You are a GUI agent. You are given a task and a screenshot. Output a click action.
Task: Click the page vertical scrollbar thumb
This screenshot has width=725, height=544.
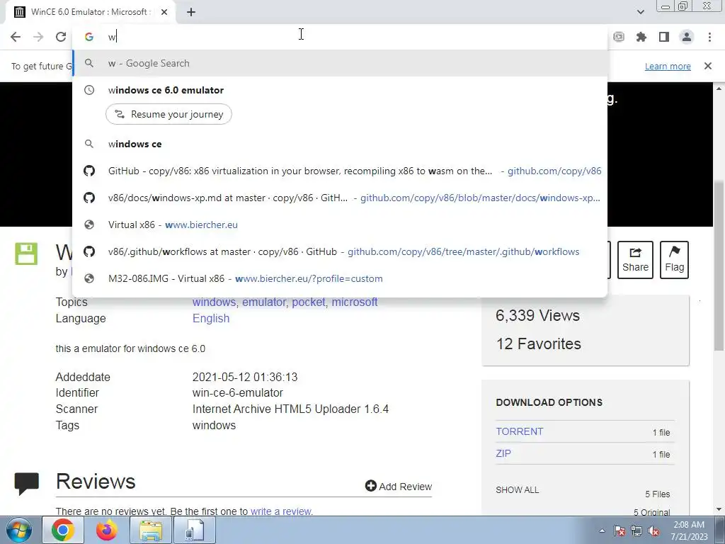(719, 265)
